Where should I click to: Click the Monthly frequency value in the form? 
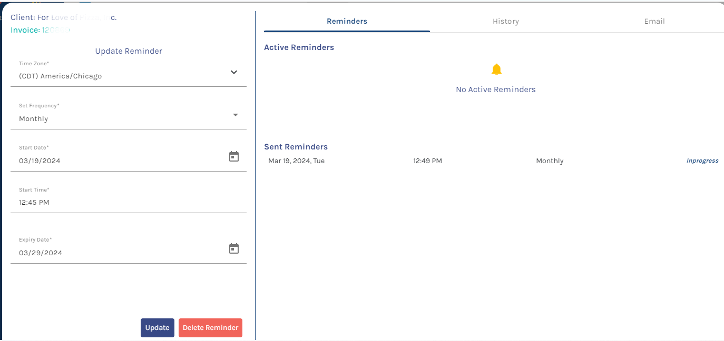(33, 119)
